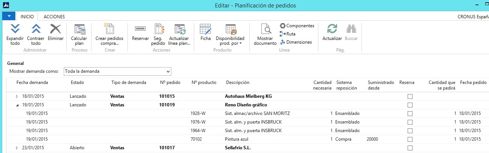This screenshot has width=489, height=153.
Task: Click the Eliminar X icon
Action: pyautogui.click(x=55, y=29)
